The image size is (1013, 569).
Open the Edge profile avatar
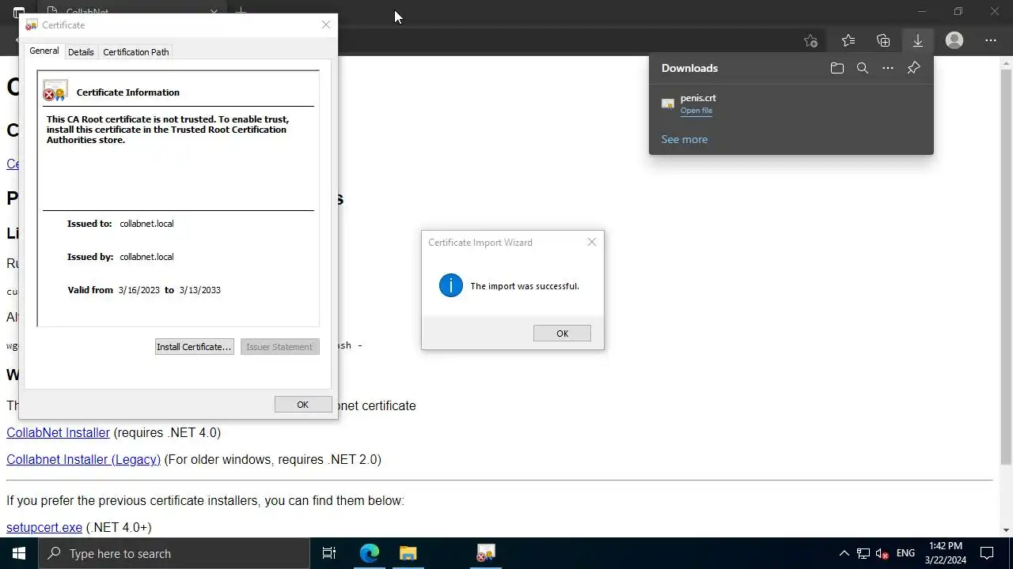[x=954, y=40]
